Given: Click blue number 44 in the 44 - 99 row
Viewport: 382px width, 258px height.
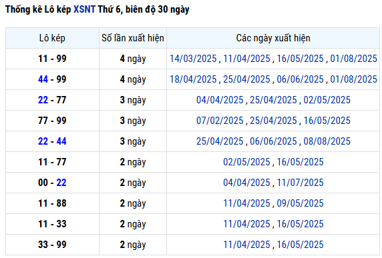Looking at the screenshot, I should (x=43, y=79).
